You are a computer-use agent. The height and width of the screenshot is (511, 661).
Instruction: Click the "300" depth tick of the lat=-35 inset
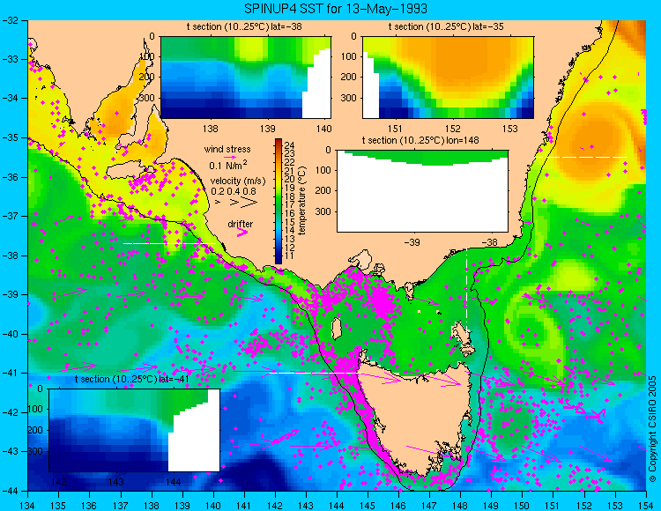[349, 98]
